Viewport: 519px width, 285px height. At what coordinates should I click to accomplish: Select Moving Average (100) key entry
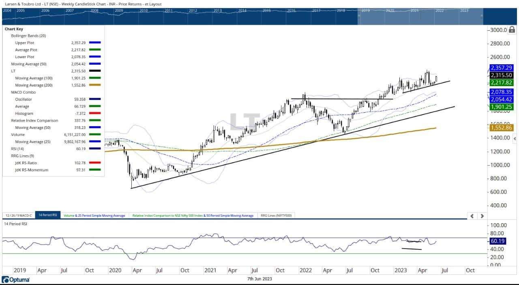tap(34, 78)
